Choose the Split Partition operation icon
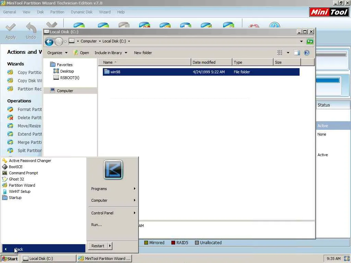This screenshot has height=263, width=351. (x=10, y=150)
